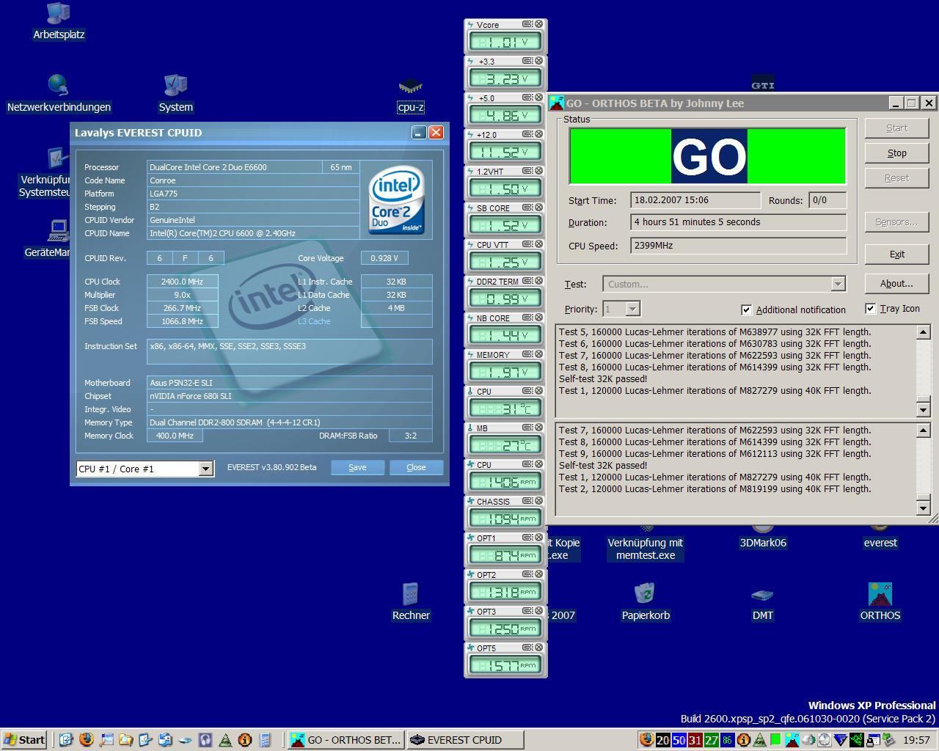Open the Verknüpfung mit memtest.exe shortcut
This screenshot has height=751, width=939.
coord(646,543)
